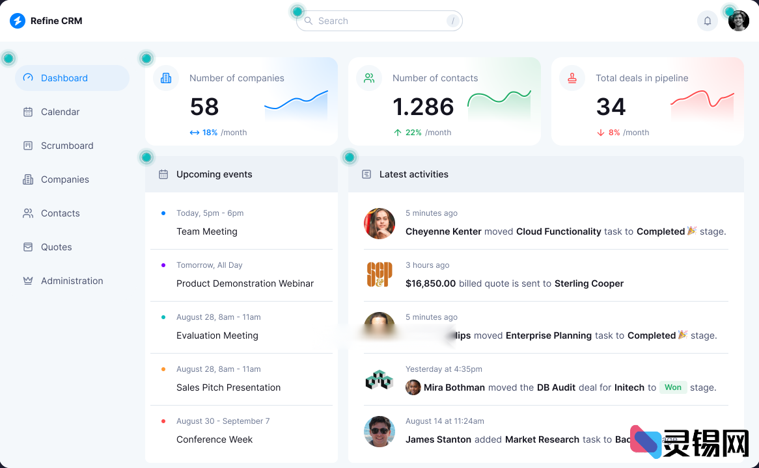
Task: Go to Calendar in the sidebar
Action: (60, 112)
